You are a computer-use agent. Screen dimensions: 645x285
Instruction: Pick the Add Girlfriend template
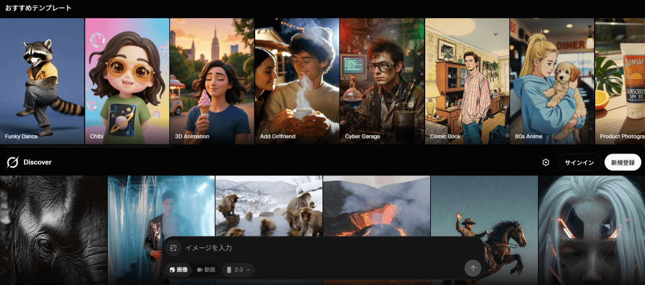coord(297,82)
